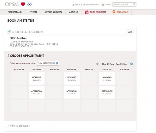Select Thursday 26 Sep Afternoon slot
This screenshot has height=133, width=156.
pos(72,92)
